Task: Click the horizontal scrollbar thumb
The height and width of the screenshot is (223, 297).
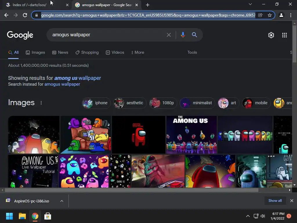Action: pos(132,190)
